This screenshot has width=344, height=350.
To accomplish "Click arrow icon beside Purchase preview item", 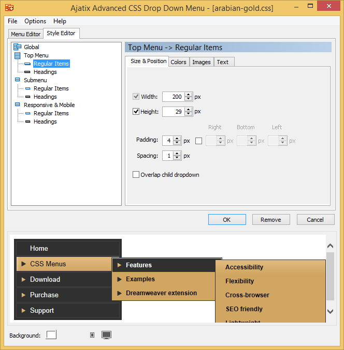I will click(23, 295).
